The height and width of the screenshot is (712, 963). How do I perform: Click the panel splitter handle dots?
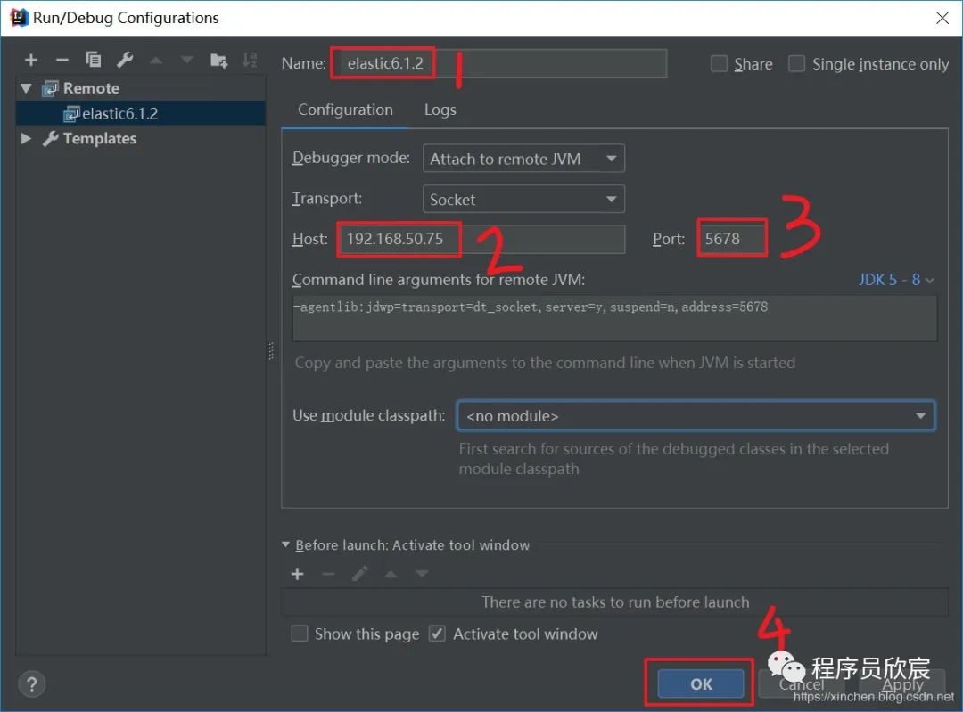point(271,351)
